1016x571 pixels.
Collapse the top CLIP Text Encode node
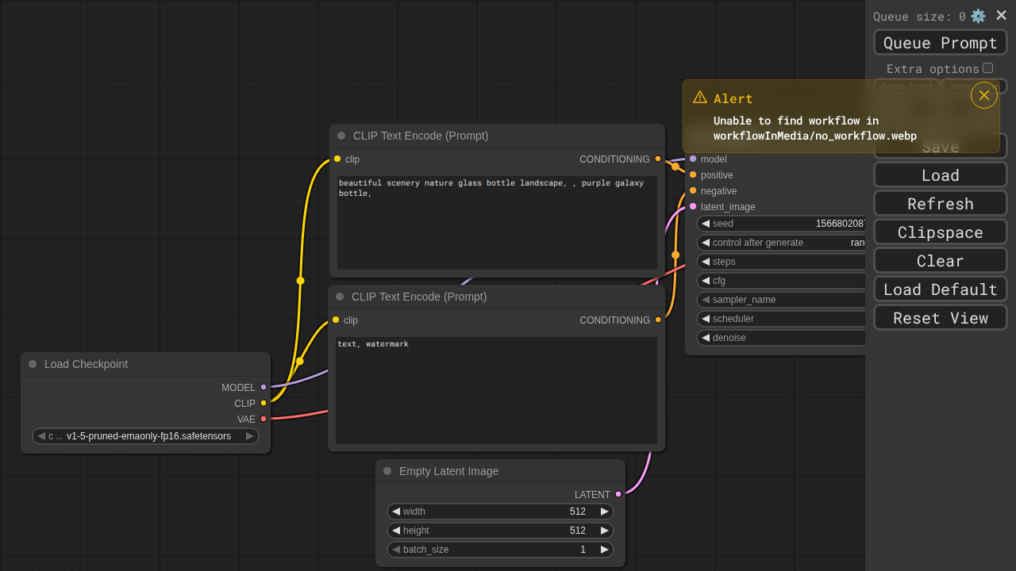coord(341,136)
